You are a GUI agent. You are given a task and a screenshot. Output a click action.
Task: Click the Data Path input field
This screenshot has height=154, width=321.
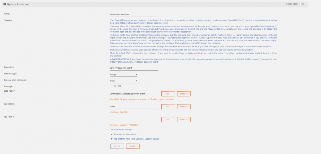pos(134,94)
